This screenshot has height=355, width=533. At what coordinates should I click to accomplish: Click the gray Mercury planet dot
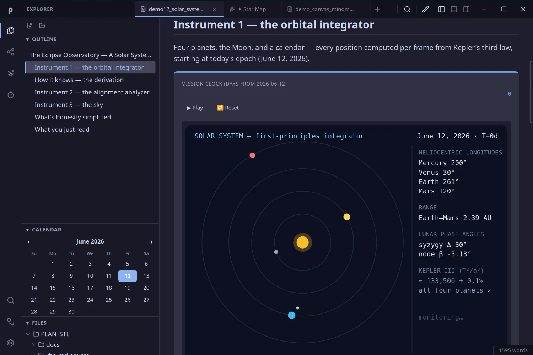(276, 252)
